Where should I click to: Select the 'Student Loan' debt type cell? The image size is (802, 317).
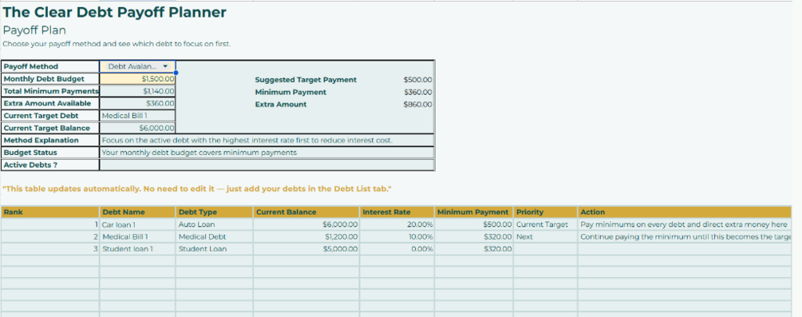coord(215,249)
